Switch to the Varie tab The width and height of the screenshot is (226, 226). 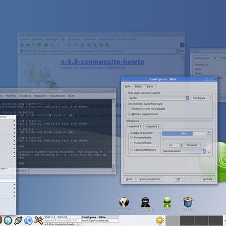150,86
